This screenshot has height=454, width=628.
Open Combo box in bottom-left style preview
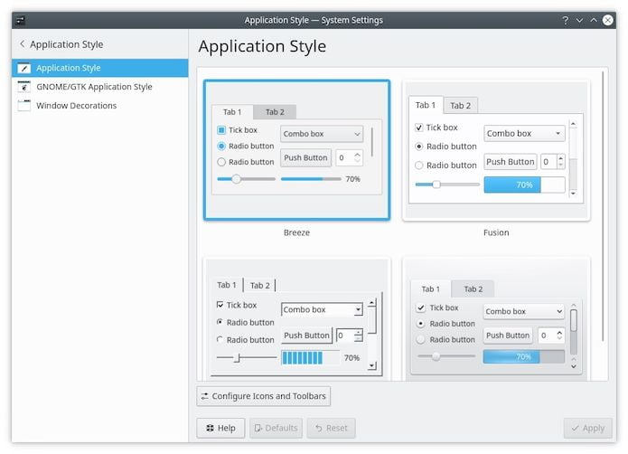322,309
